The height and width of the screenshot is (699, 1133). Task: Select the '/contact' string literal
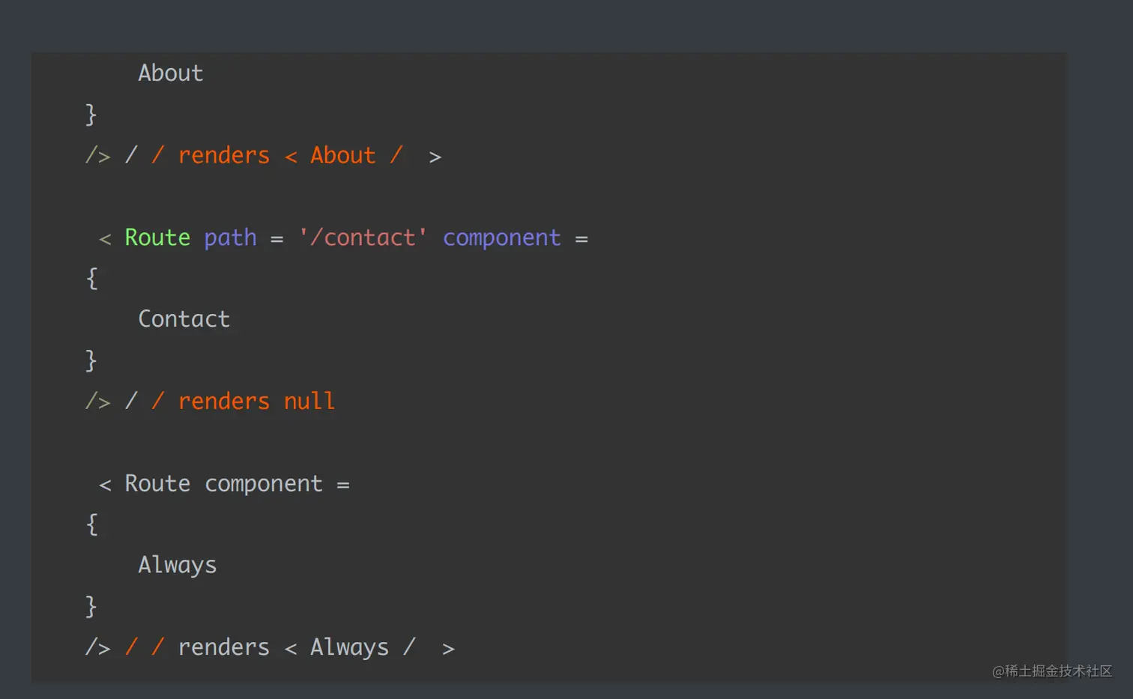click(x=363, y=237)
